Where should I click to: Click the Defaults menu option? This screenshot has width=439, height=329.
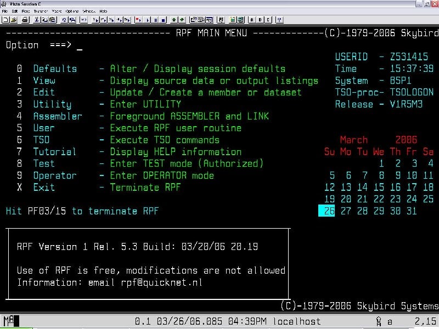click(x=55, y=69)
